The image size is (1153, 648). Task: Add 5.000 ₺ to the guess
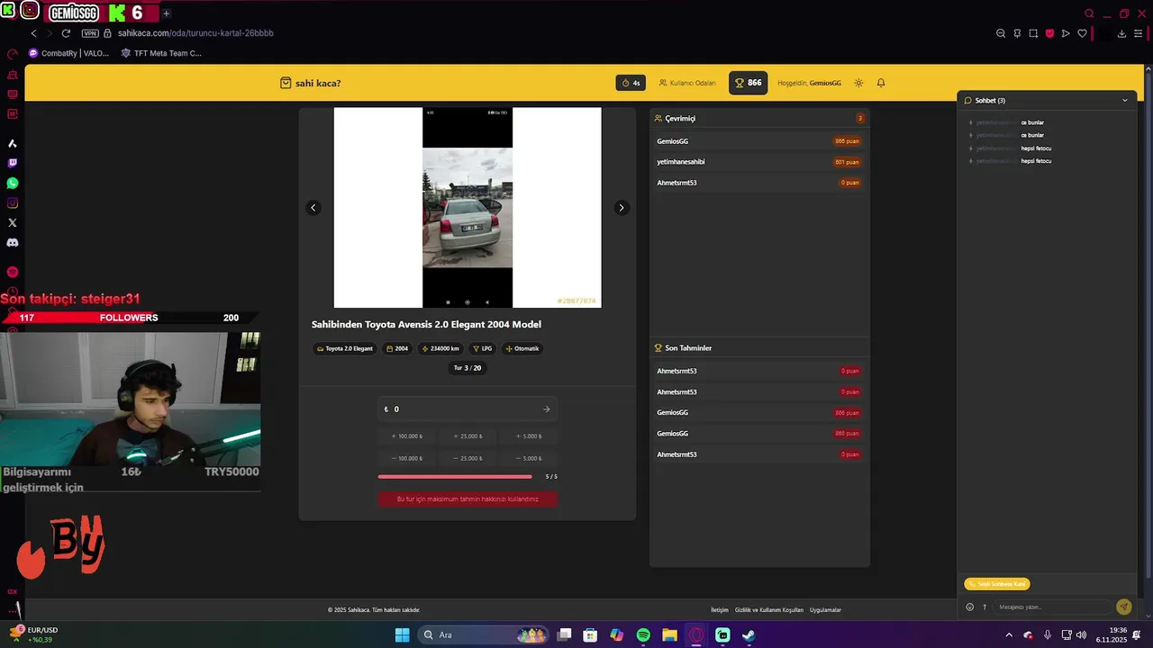(x=529, y=436)
